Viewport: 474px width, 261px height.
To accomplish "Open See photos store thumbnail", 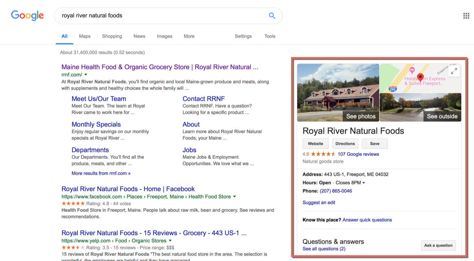I will (x=338, y=93).
